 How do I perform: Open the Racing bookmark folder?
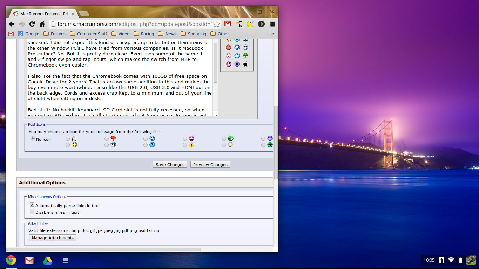click(x=144, y=34)
